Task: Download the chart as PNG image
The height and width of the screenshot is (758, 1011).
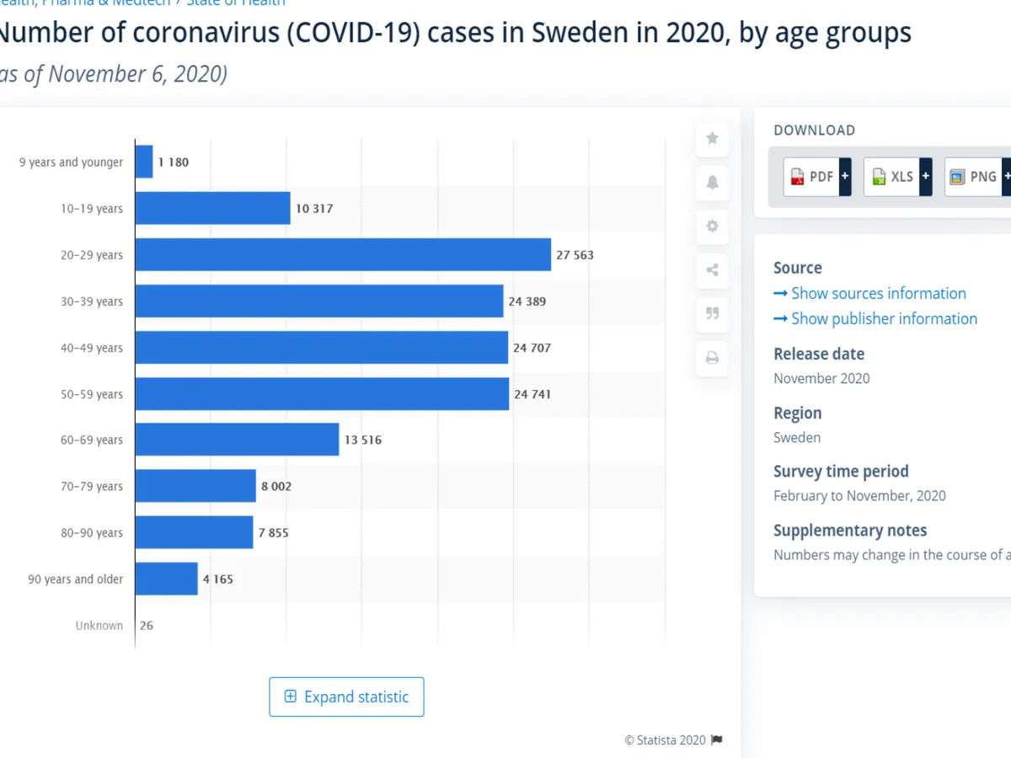Action: click(x=973, y=177)
